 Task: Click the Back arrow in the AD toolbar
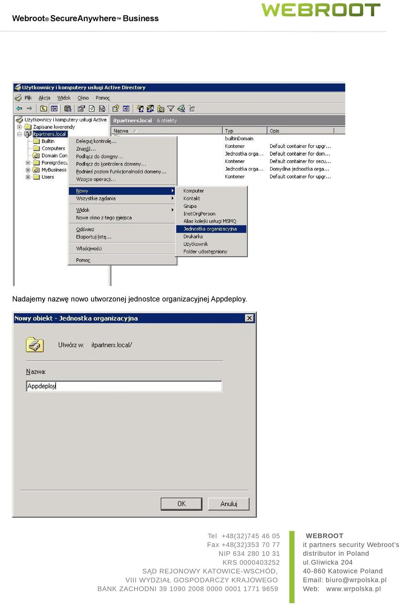pos(19,109)
